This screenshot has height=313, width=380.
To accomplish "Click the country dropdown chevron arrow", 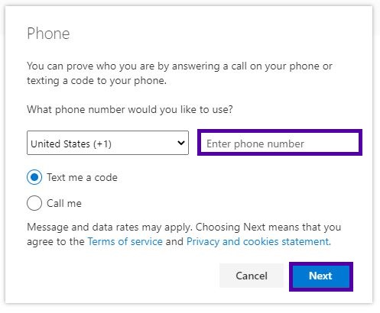I will click(x=181, y=143).
